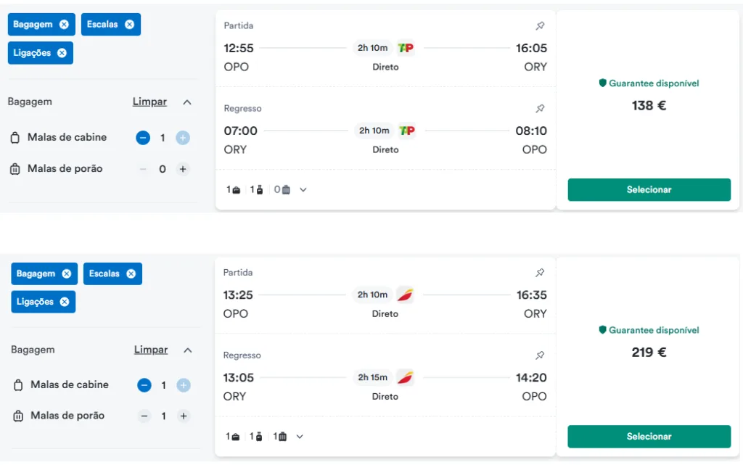Screen dimensions: 743x465
Task: Pin the 13:05 ORY return flight
Action: (540, 355)
